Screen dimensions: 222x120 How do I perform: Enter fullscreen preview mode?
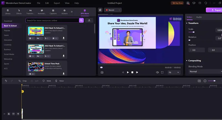162,72
